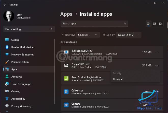
Task: Select the Camera app name
Action: [x=76, y=104]
